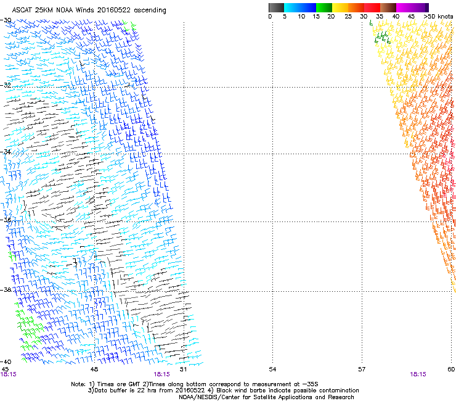
Task: Click the '35' label on the knots scale
Action: [x=380, y=17]
